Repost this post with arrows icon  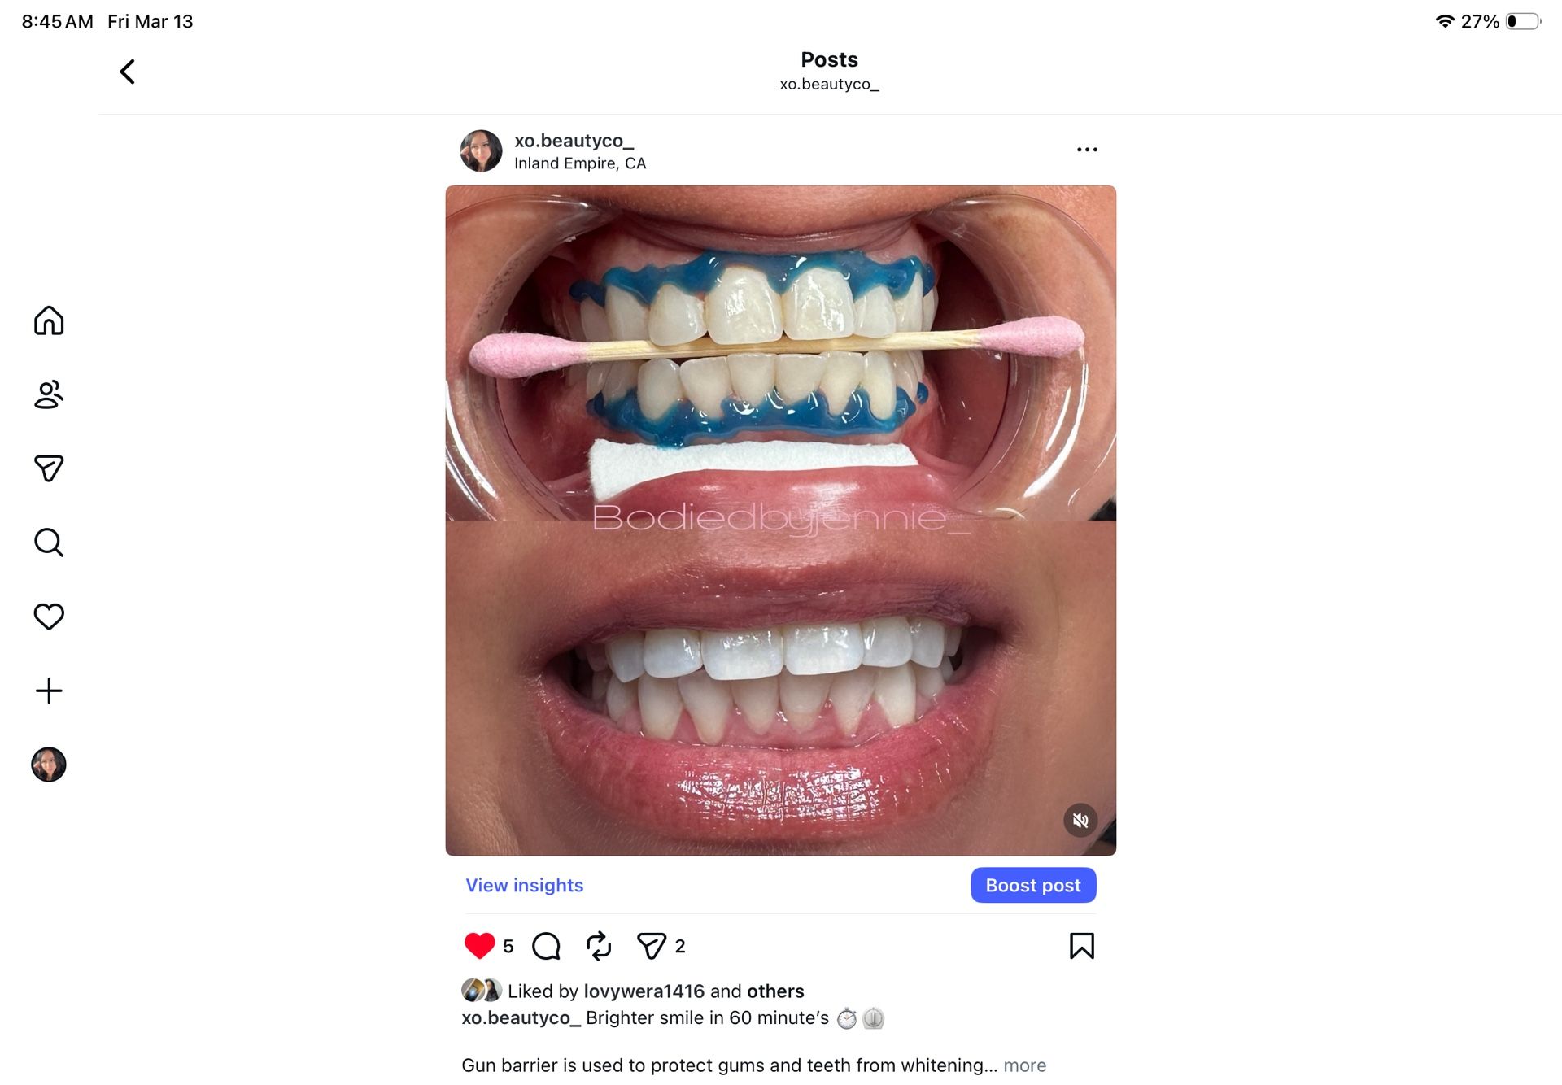click(x=599, y=946)
